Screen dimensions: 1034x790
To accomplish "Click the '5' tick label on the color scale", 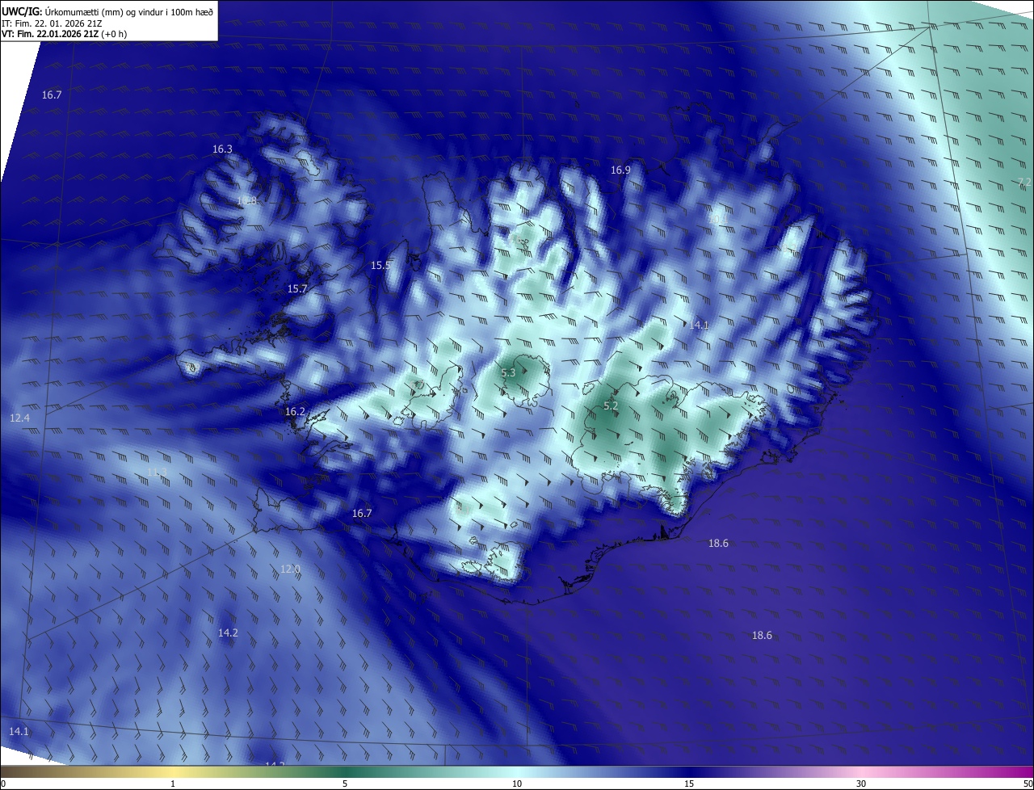I will tap(345, 784).
